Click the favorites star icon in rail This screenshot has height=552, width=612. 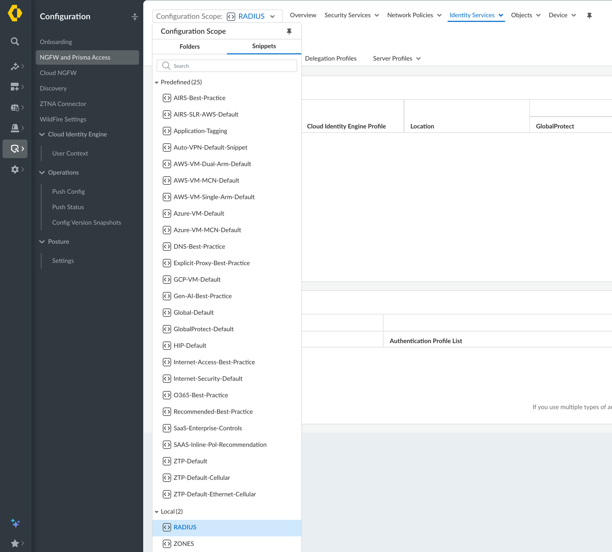15,543
